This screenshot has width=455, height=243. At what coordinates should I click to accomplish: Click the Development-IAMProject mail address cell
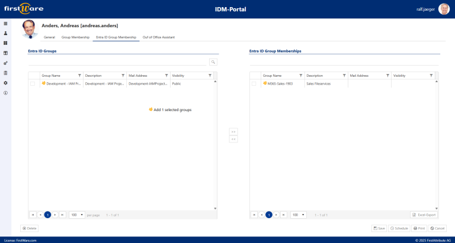(x=148, y=84)
